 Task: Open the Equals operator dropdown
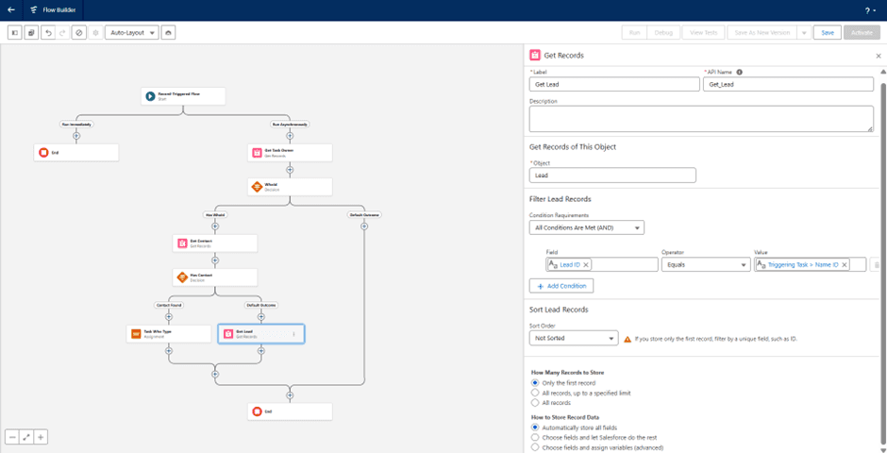(x=706, y=264)
